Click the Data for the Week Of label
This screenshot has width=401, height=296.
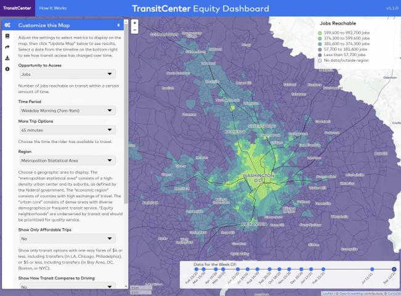[215, 265]
